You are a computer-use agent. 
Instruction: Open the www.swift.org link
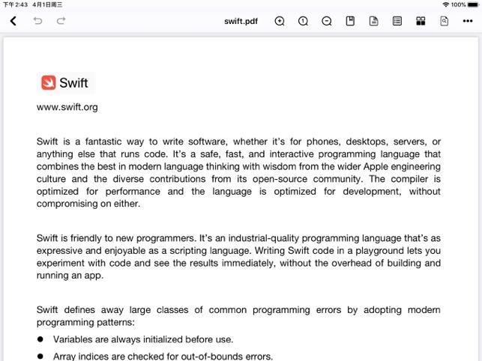point(67,107)
